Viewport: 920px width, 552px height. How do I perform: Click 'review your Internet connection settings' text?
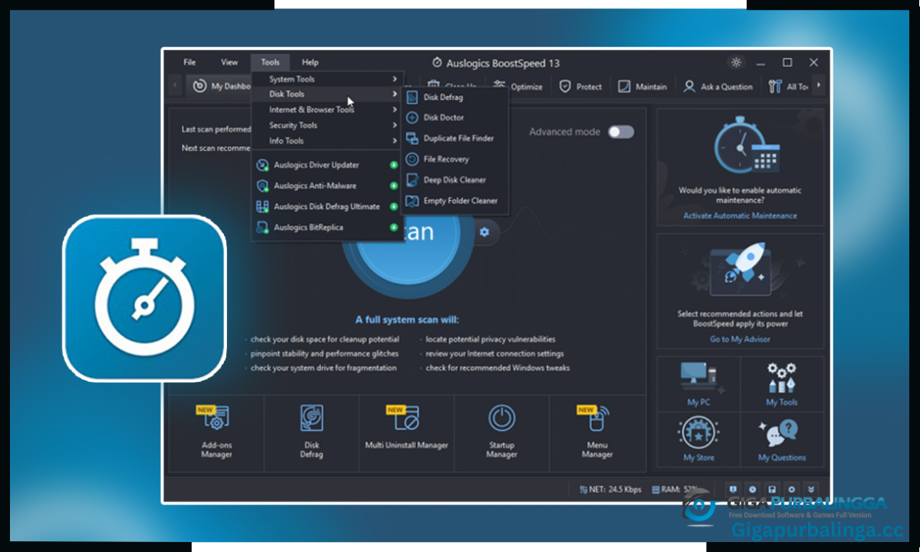tap(495, 353)
